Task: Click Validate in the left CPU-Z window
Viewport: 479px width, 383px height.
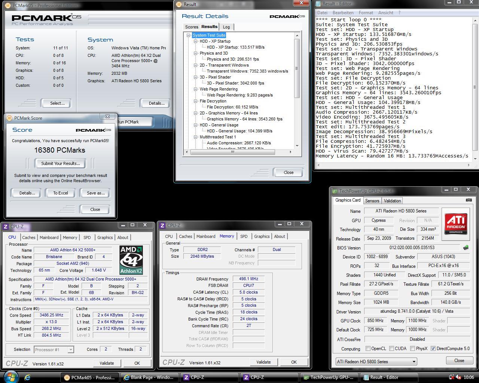Action: click(x=107, y=363)
